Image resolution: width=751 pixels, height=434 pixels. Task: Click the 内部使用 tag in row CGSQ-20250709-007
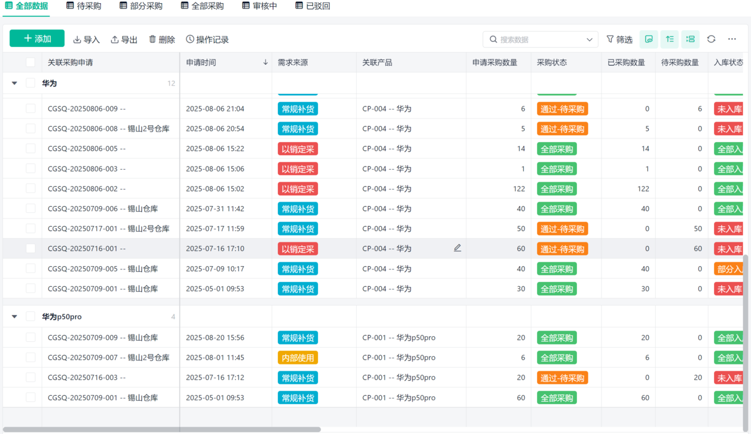point(298,358)
